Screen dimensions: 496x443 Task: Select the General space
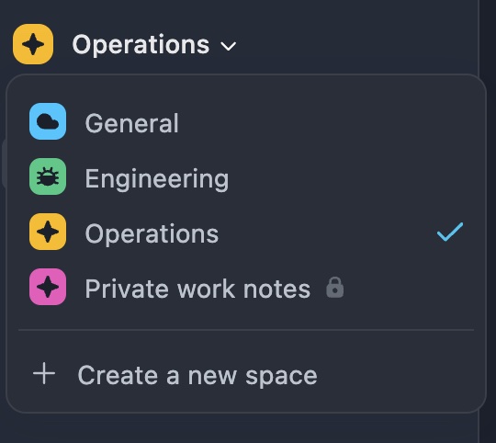[246, 121]
